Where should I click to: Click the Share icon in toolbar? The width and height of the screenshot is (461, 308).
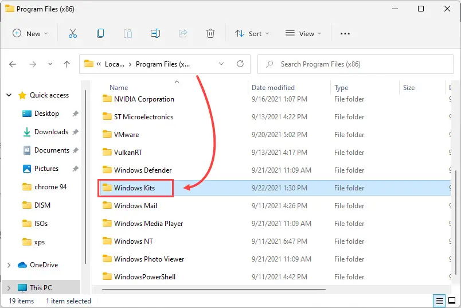[x=183, y=33]
